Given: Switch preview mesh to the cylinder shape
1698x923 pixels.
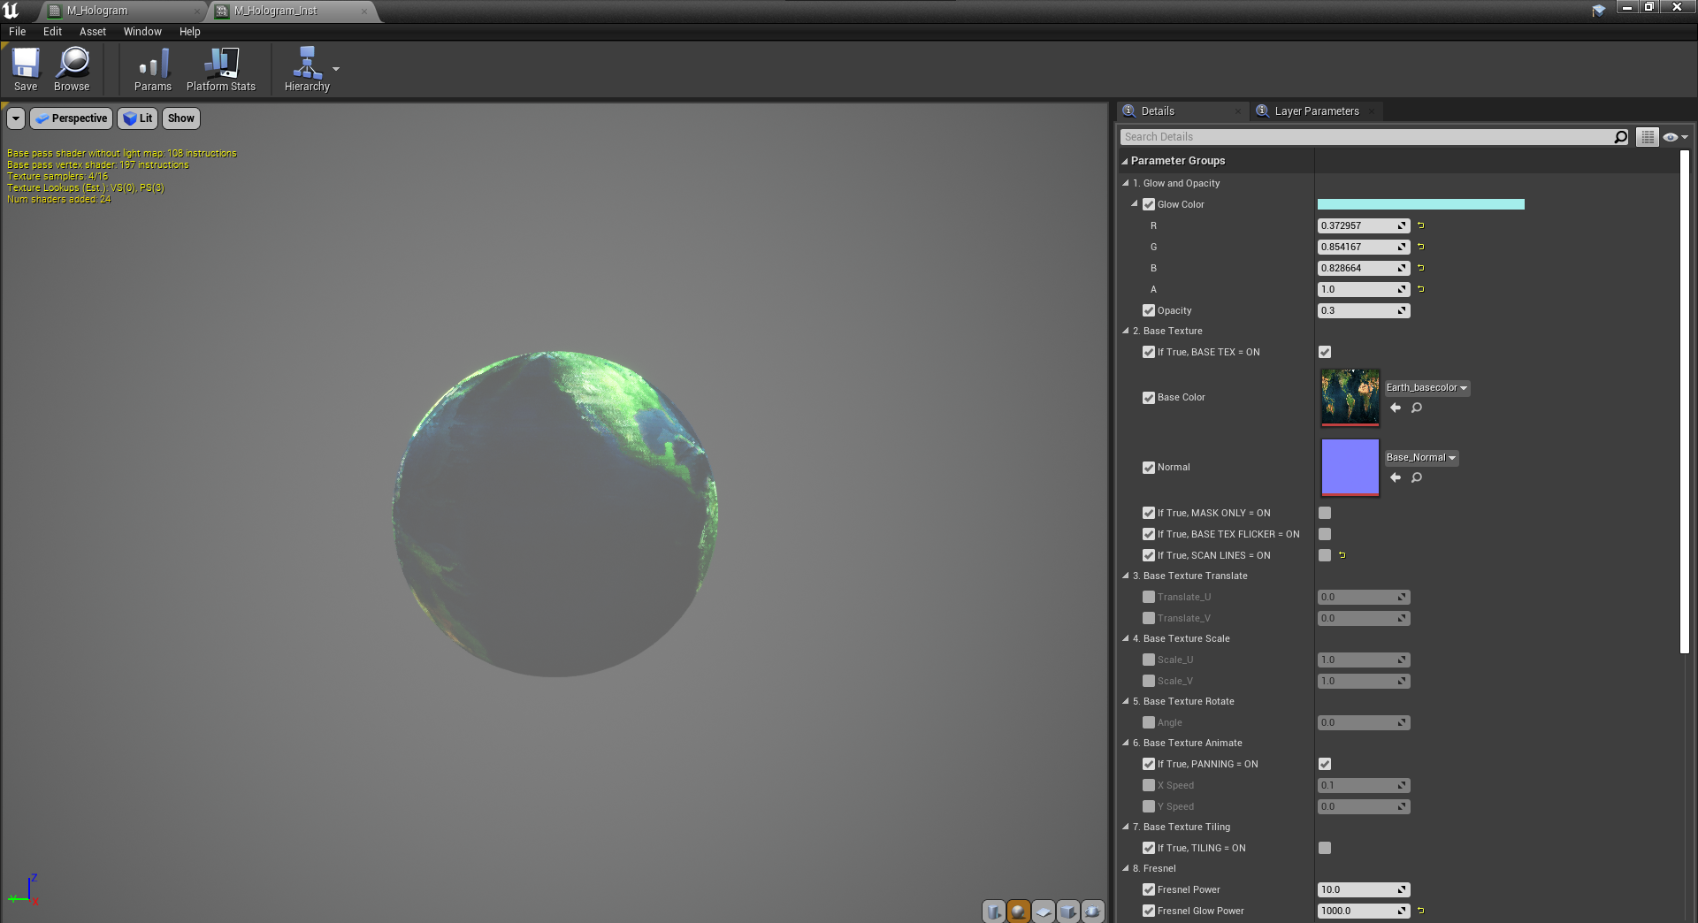Looking at the screenshot, I should tap(992, 912).
